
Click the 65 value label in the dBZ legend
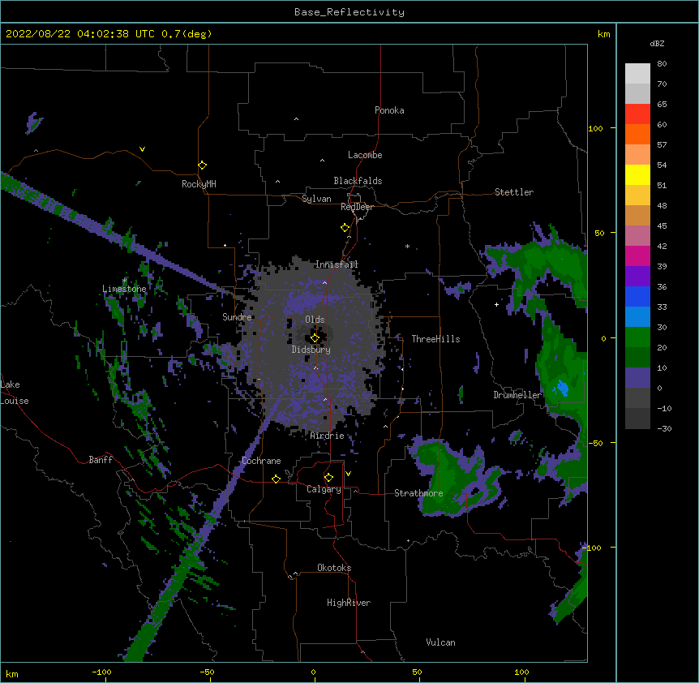pos(662,104)
